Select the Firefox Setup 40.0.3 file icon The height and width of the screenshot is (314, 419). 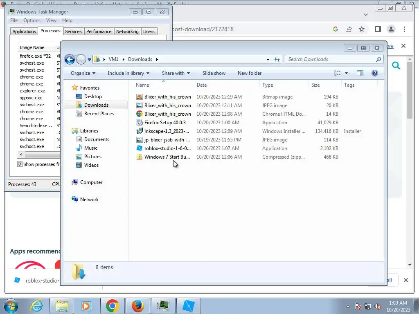pos(139,123)
